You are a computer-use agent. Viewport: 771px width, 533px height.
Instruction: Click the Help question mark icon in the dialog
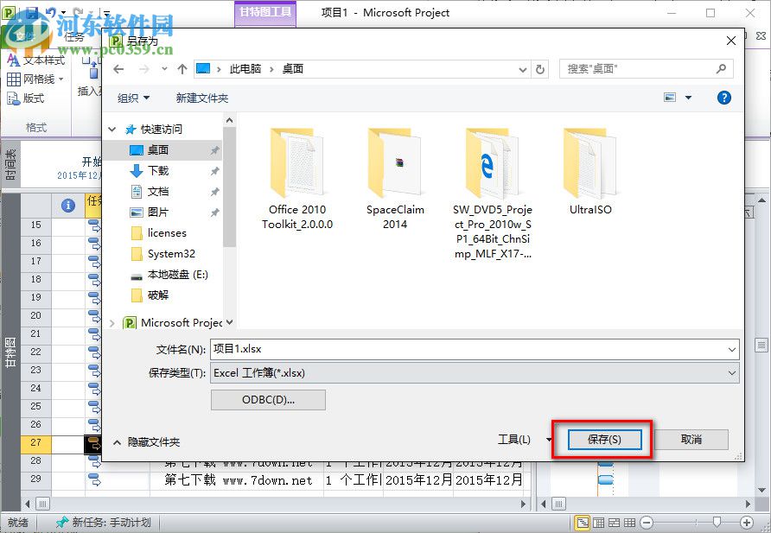[723, 98]
